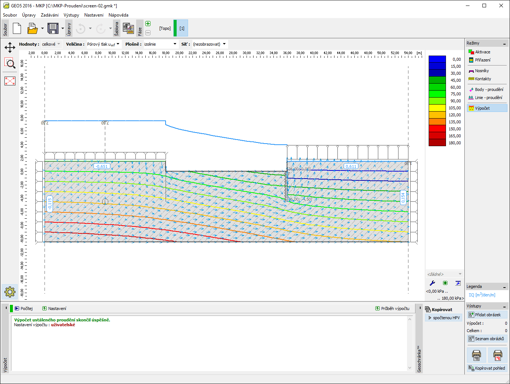Open the Soubor menu
This screenshot has width=510, height=384.
click(10, 15)
